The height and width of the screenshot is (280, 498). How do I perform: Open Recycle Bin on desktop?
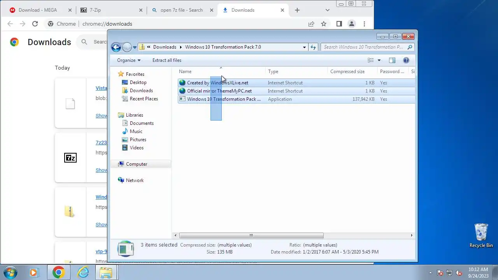(481, 235)
